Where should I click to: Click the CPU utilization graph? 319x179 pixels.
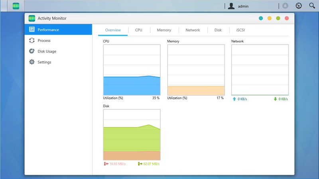coord(132,70)
